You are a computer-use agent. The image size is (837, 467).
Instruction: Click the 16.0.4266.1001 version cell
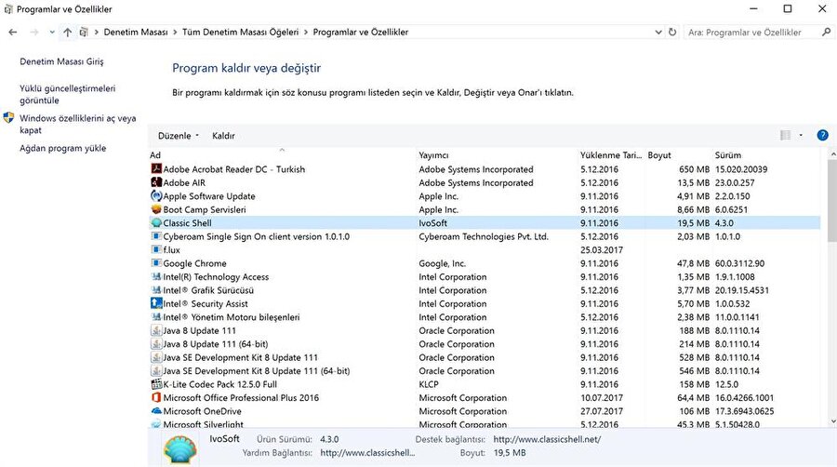click(x=744, y=397)
